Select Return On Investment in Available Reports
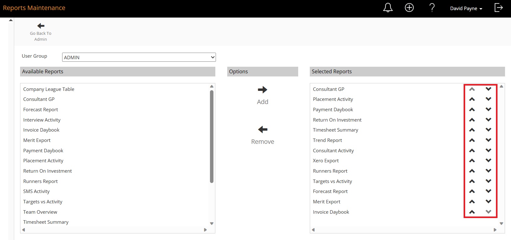The width and height of the screenshot is (511, 240). tap(47, 171)
